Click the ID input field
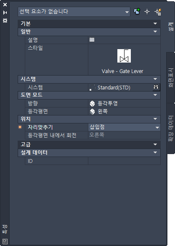 click(x=124, y=161)
